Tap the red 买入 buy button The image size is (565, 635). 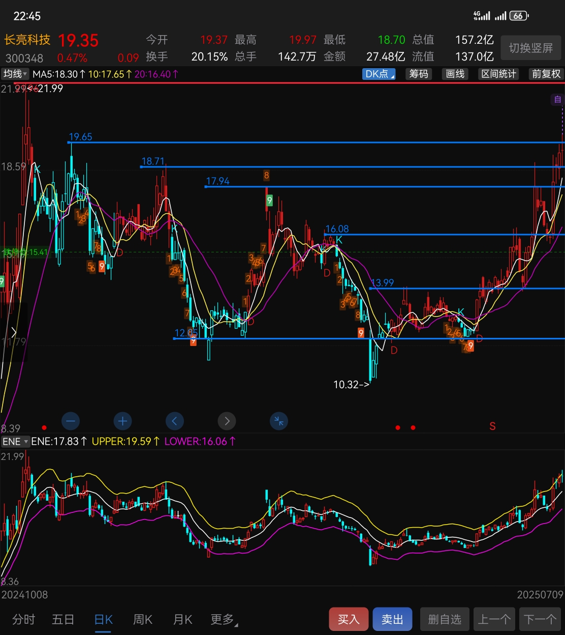point(349,619)
